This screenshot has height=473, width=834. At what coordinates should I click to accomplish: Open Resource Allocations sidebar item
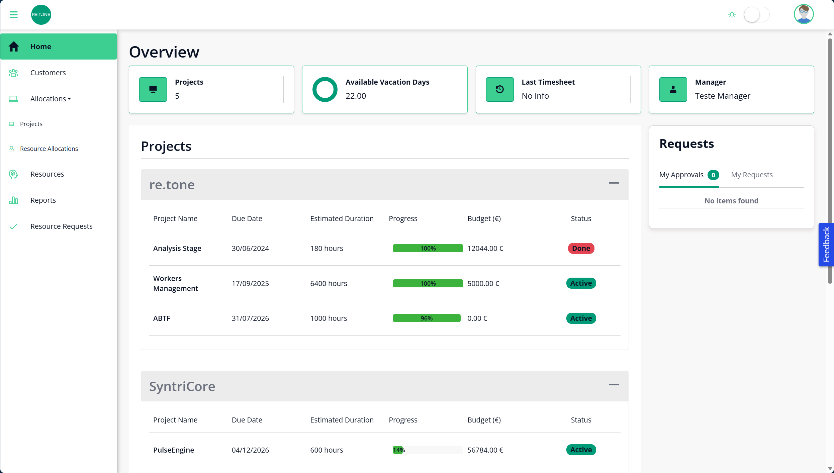49,149
